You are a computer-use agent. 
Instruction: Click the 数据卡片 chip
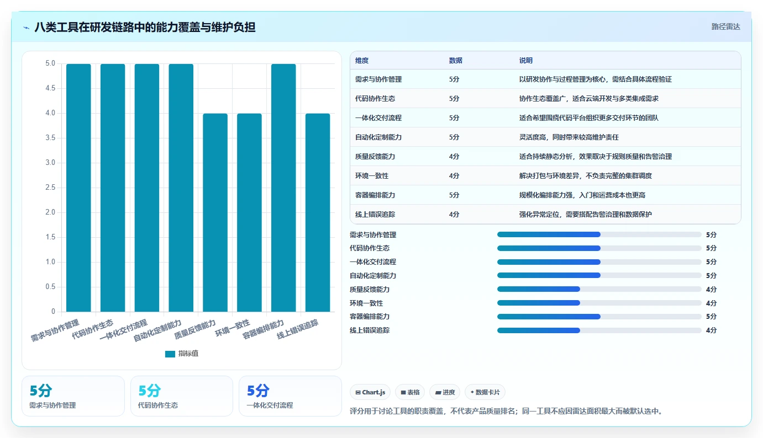click(x=485, y=392)
